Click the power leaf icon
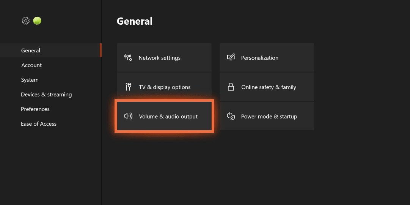Screen dimensions: 410x205 [231, 116]
